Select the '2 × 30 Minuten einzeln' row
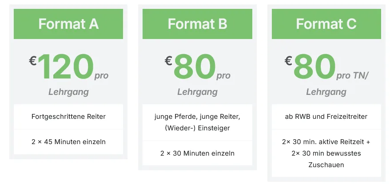390x184 pixels. (197, 153)
